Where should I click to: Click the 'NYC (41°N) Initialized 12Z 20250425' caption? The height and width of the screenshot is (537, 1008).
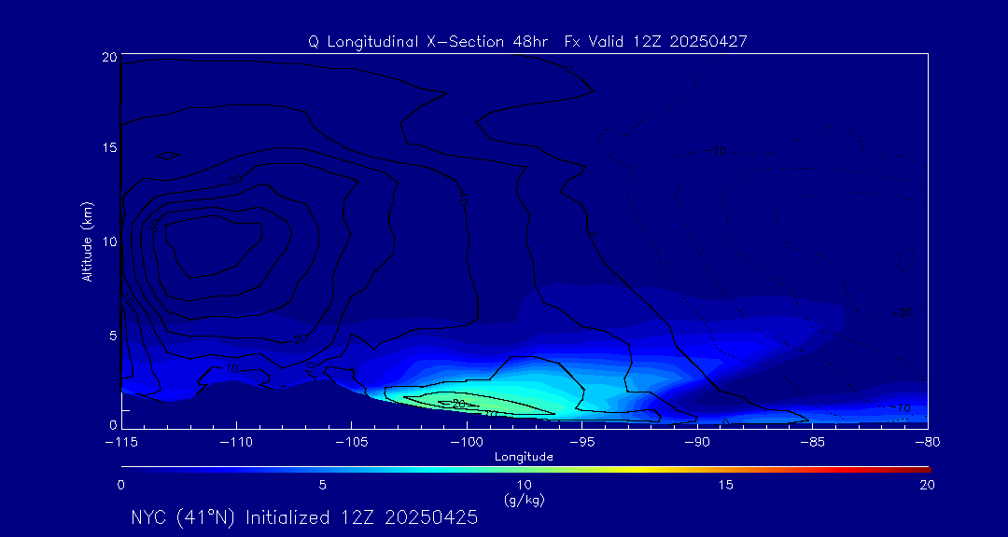pos(304,518)
